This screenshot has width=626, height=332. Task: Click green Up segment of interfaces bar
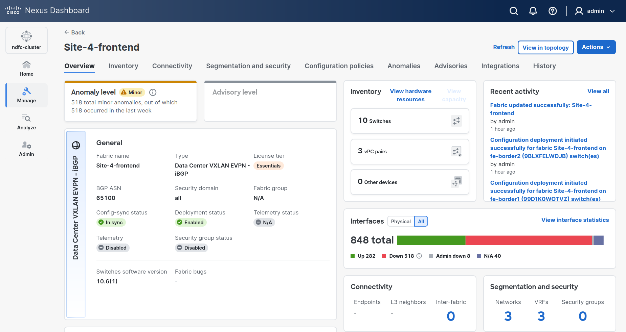pos(431,240)
